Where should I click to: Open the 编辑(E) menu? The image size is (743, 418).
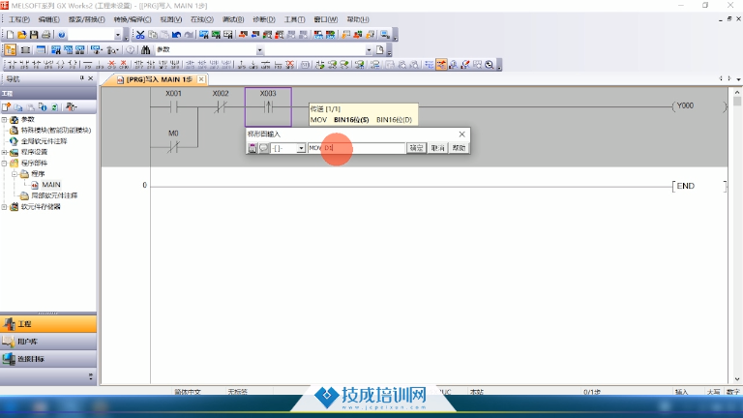pyautogui.click(x=48, y=19)
